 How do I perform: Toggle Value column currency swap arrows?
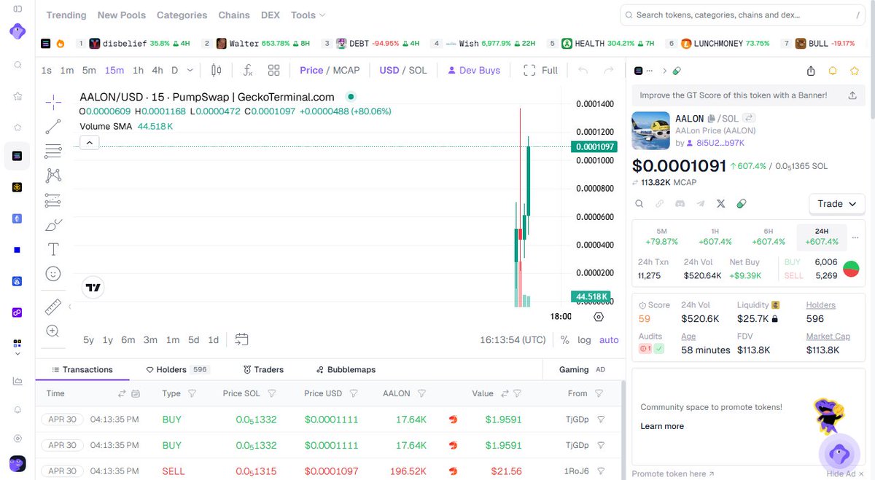coord(504,393)
